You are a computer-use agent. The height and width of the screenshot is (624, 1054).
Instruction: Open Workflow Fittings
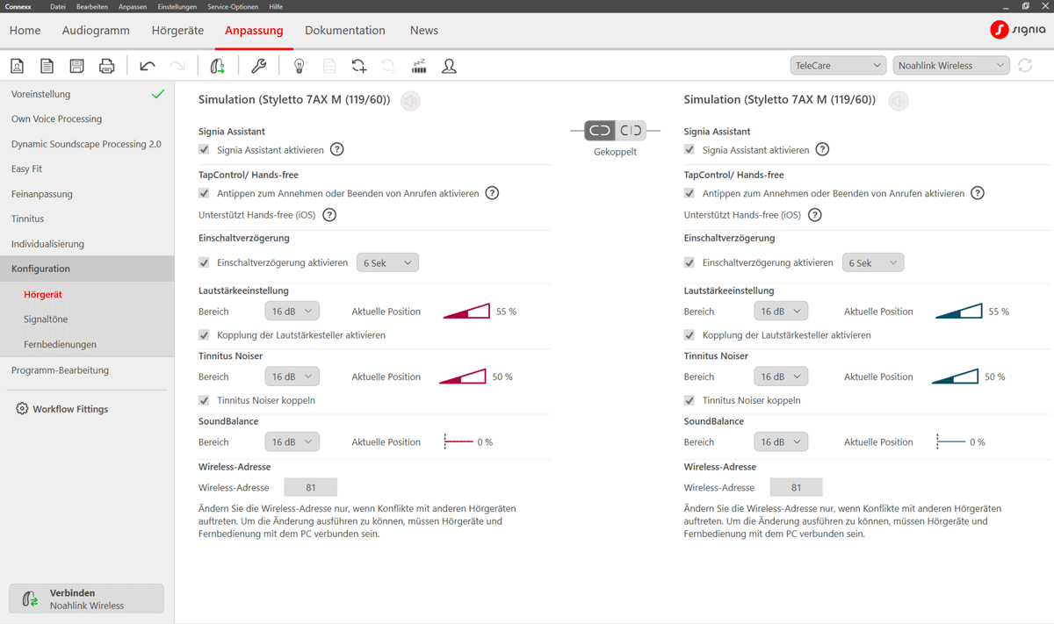coord(70,409)
